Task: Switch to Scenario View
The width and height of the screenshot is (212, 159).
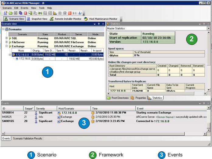Action: coord(15,19)
